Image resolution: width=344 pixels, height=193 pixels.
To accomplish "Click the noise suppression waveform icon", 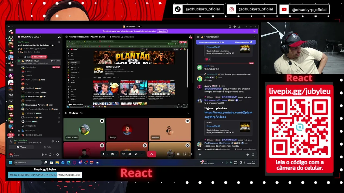I will pos(53,141).
